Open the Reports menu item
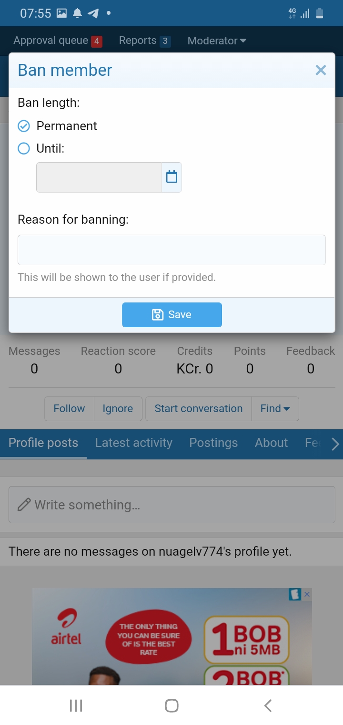 pos(144,41)
